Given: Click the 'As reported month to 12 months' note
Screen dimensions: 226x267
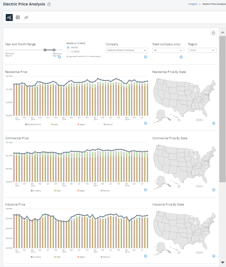Looking at the screenshot, I should click(x=84, y=56).
